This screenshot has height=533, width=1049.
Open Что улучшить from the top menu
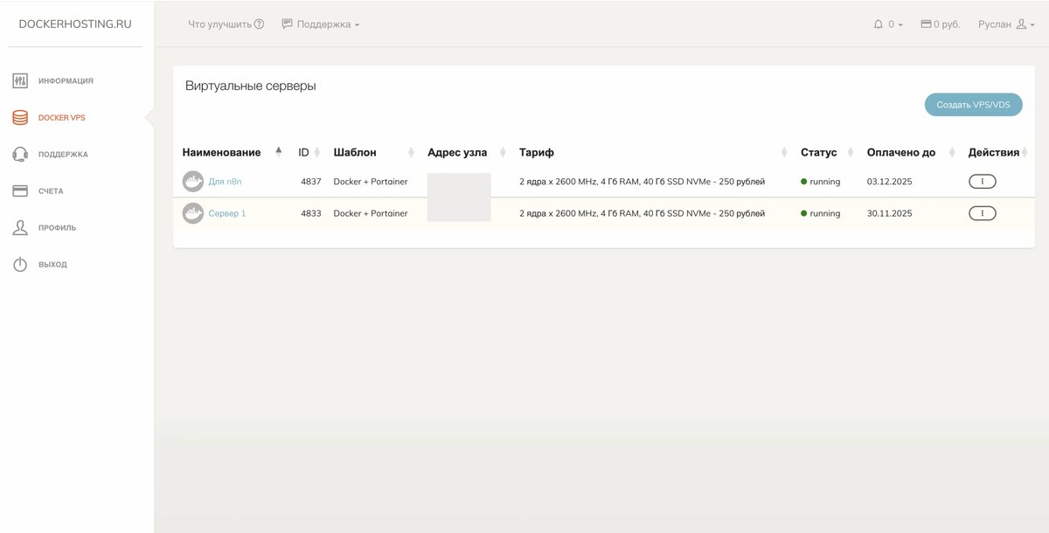pyautogui.click(x=224, y=24)
